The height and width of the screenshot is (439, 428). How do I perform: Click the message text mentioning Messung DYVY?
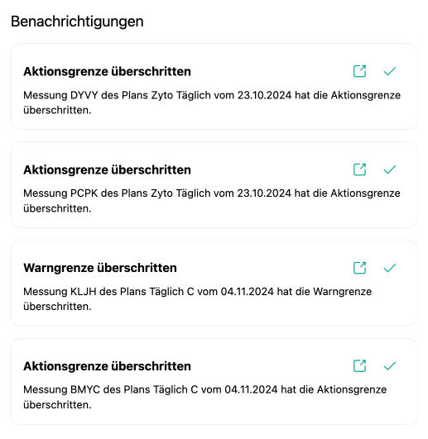(212, 103)
